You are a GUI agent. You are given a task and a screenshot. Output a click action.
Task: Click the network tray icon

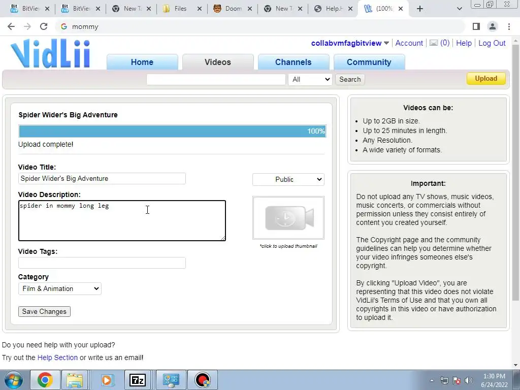[x=444, y=380]
